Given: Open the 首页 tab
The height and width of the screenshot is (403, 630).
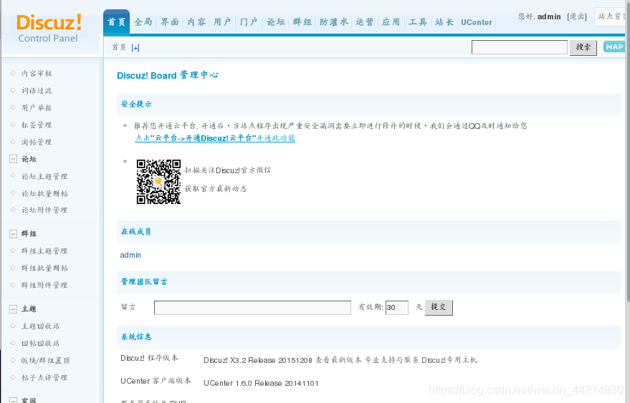Looking at the screenshot, I should [x=116, y=22].
